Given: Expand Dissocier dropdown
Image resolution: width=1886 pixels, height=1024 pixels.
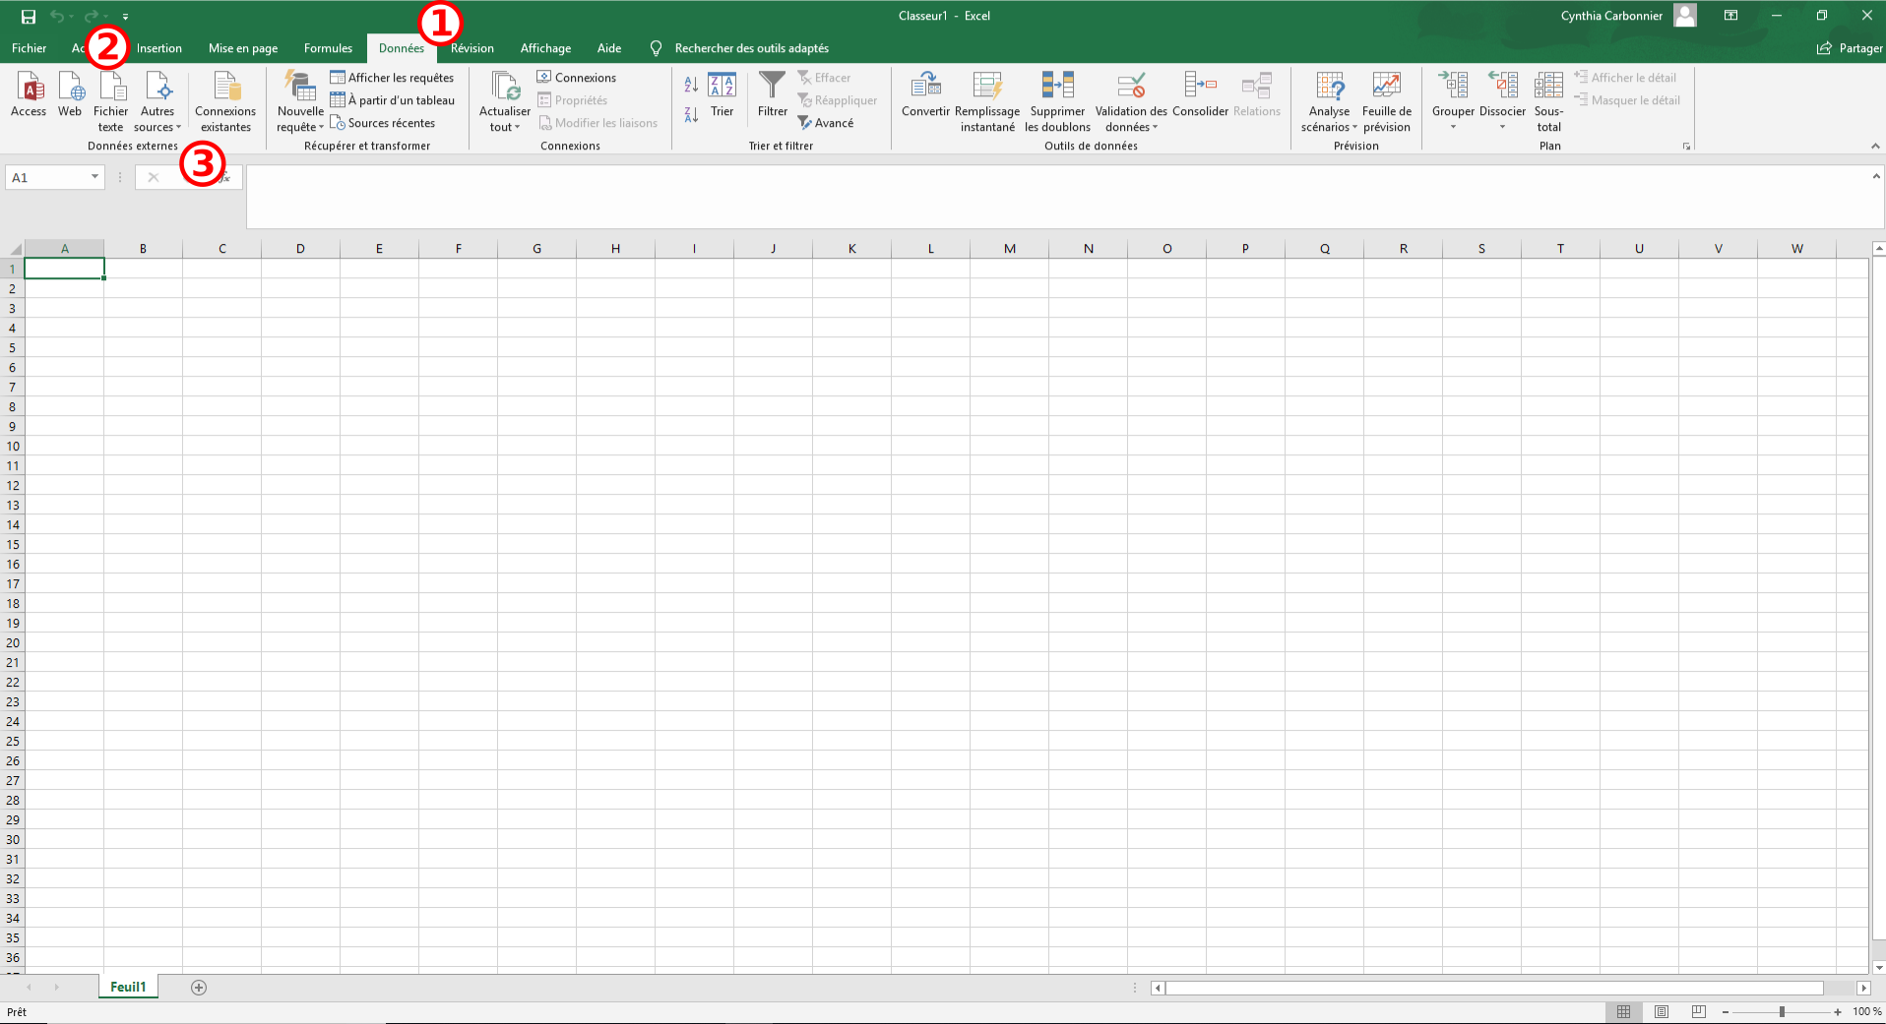Looking at the screenshot, I should [1502, 127].
